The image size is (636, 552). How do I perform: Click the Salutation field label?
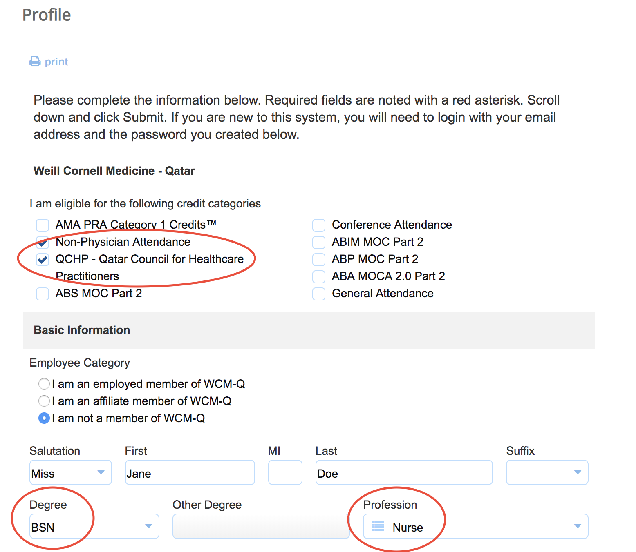[55, 451]
